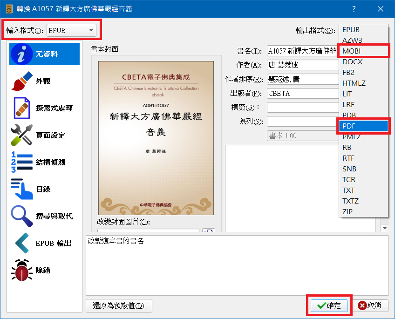Click the 出版者 publisher field
The width and height of the screenshot is (395, 319).
[303, 94]
